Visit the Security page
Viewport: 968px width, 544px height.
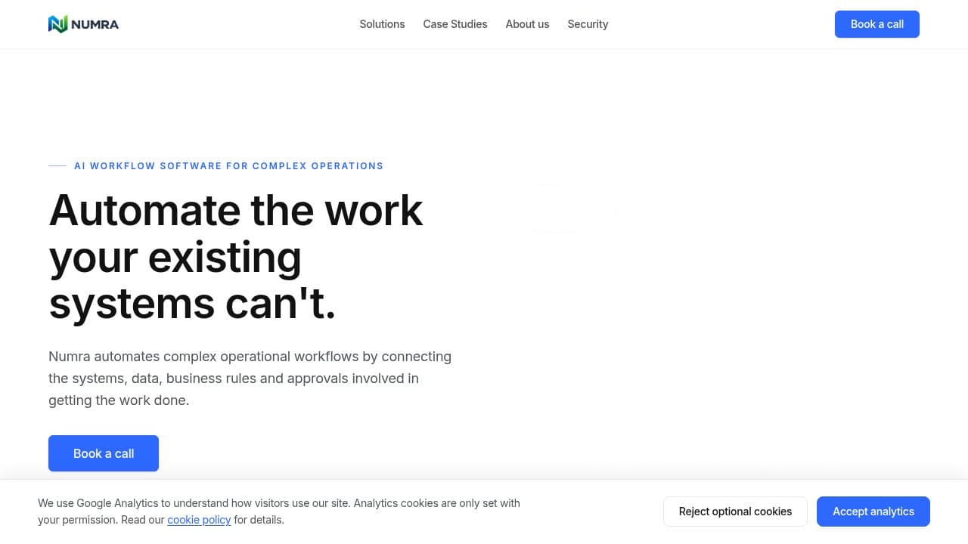point(588,24)
